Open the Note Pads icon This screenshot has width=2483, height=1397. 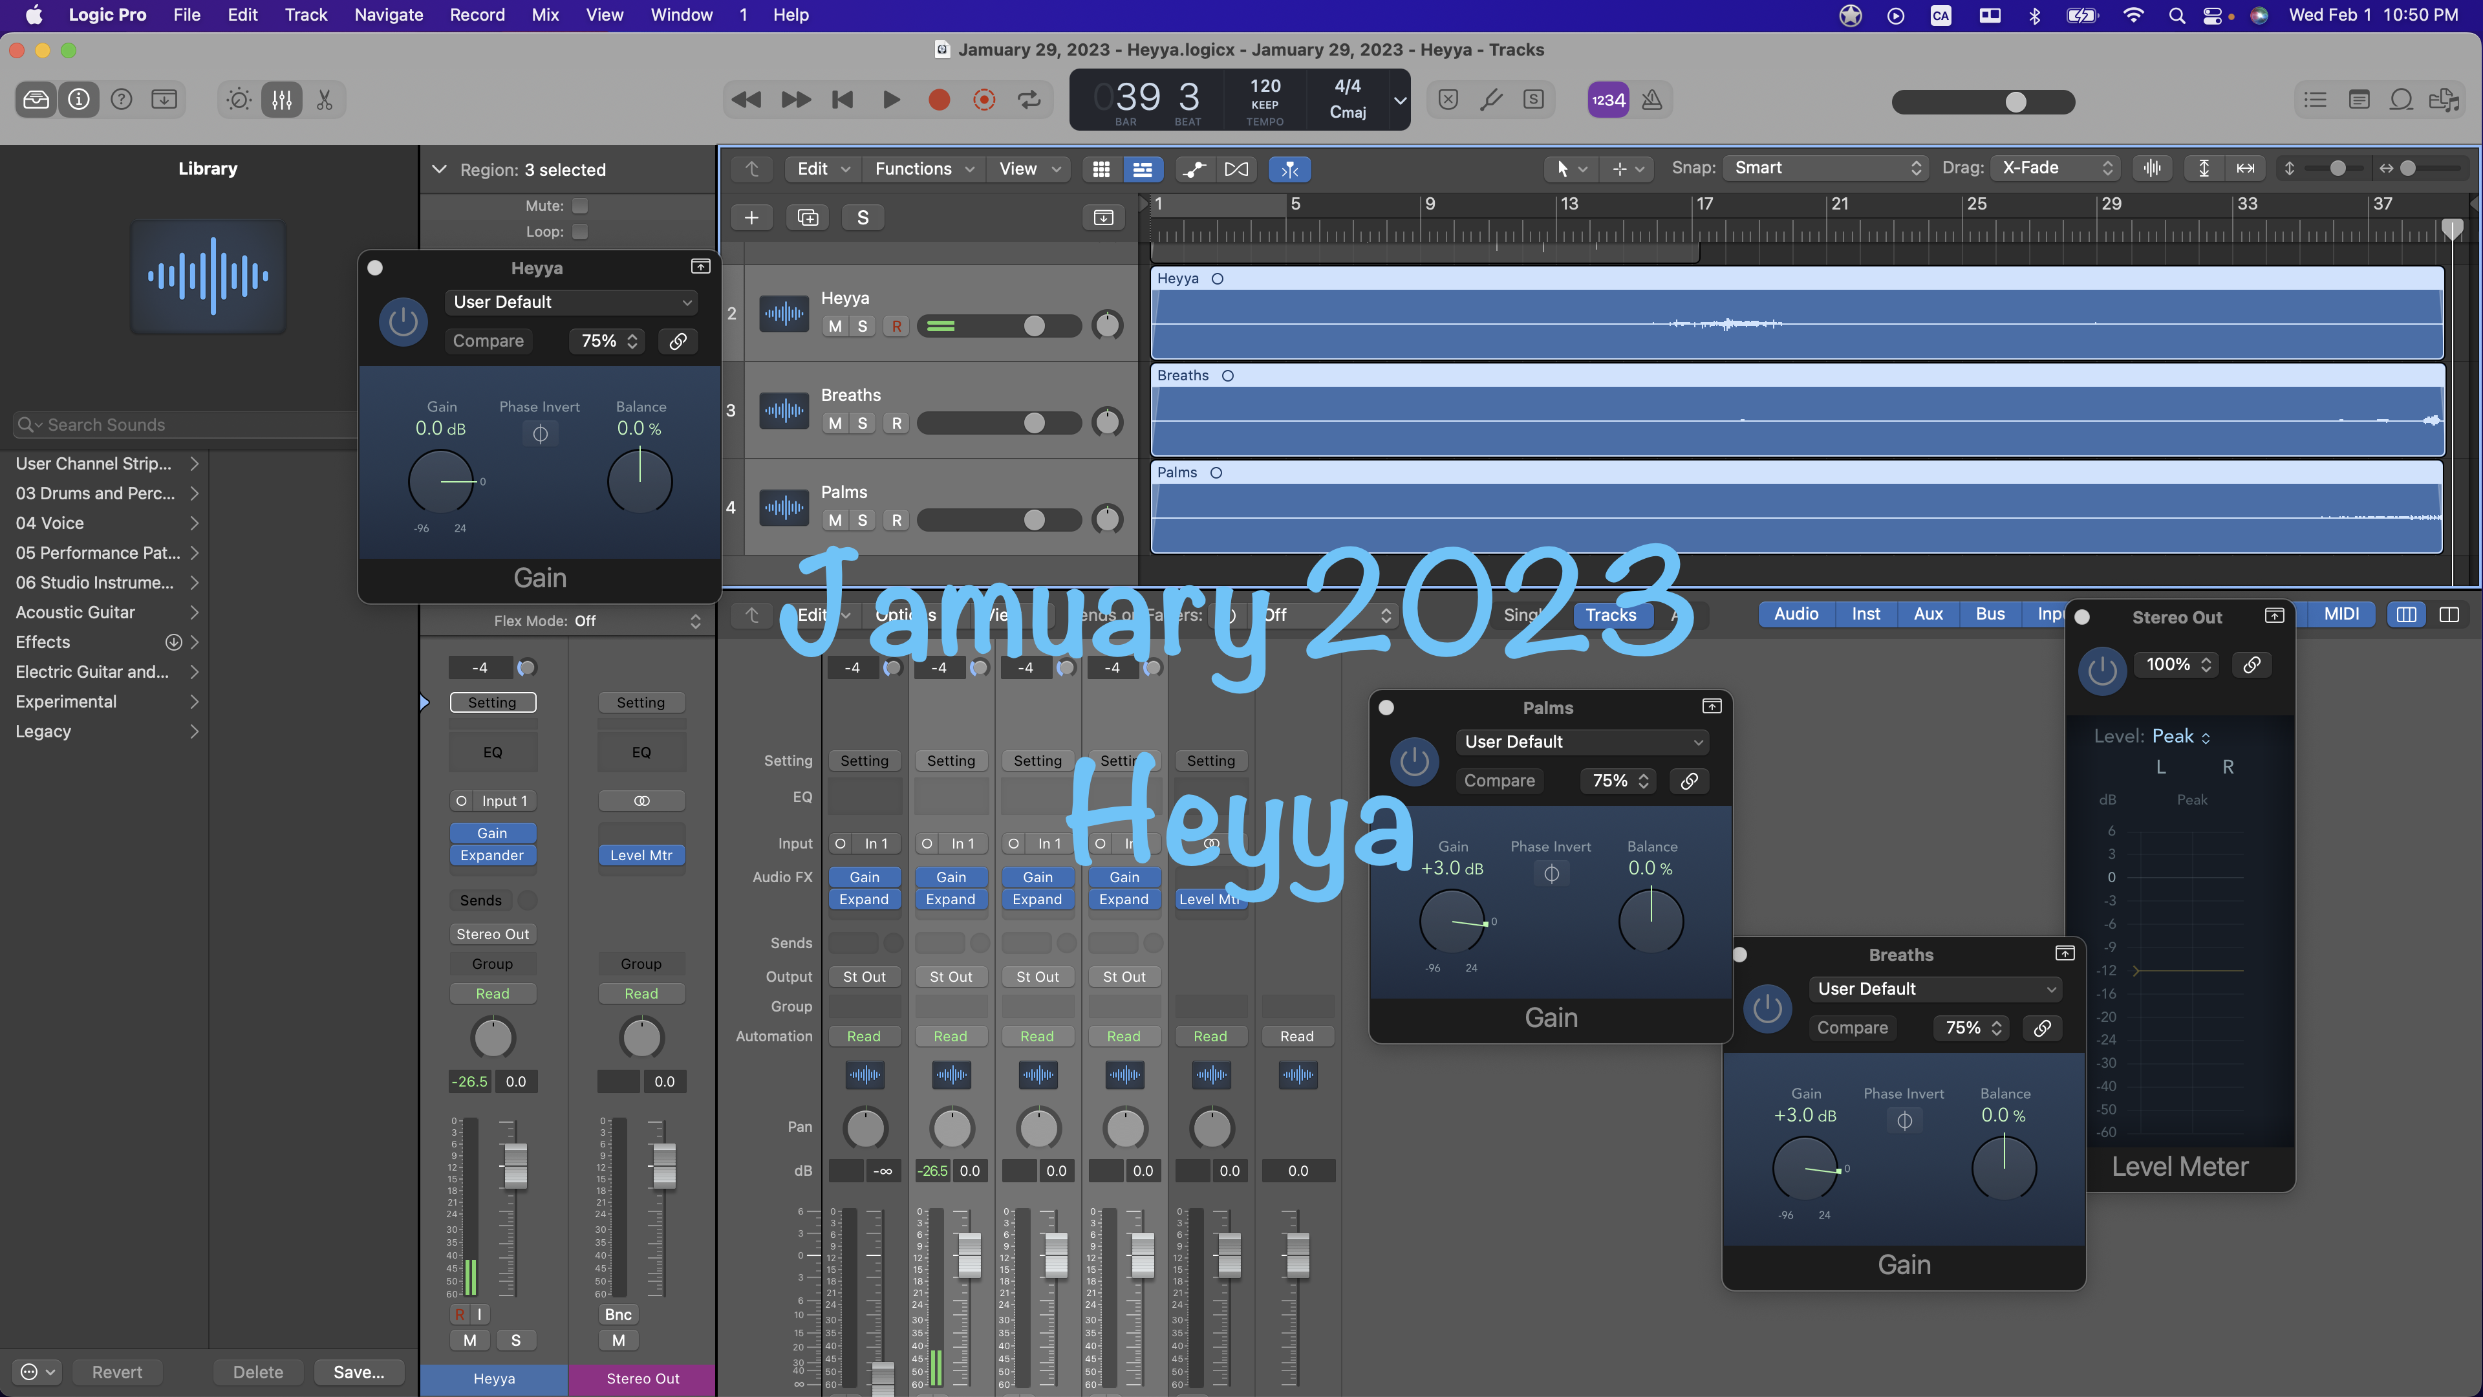pyautogui.click(x=2359, y=100)
